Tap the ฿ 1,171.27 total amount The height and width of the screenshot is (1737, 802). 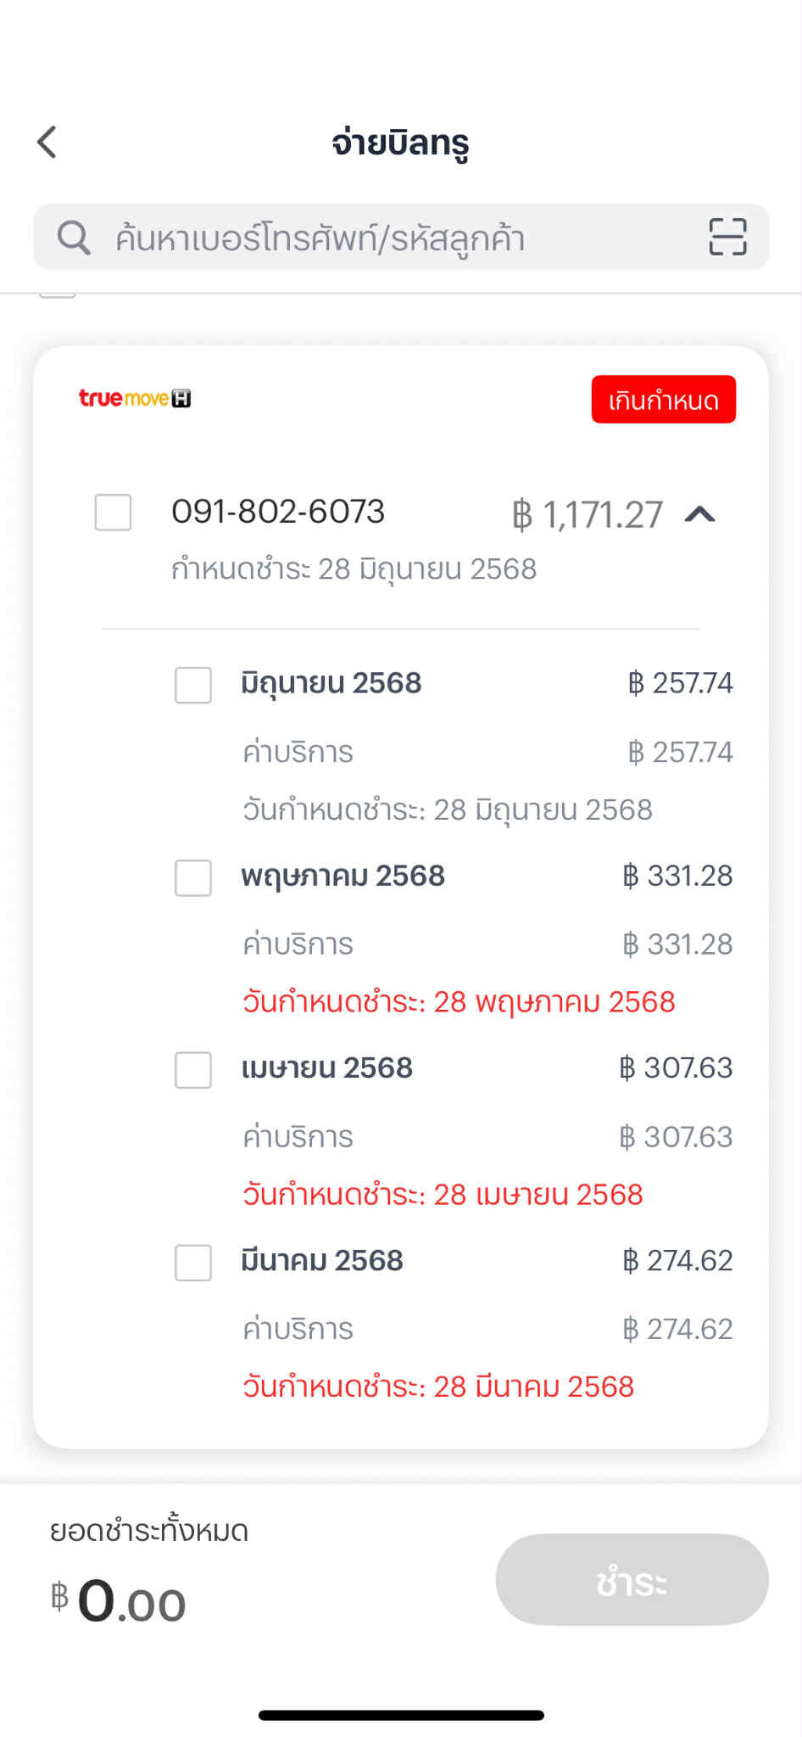click(587, 514)
